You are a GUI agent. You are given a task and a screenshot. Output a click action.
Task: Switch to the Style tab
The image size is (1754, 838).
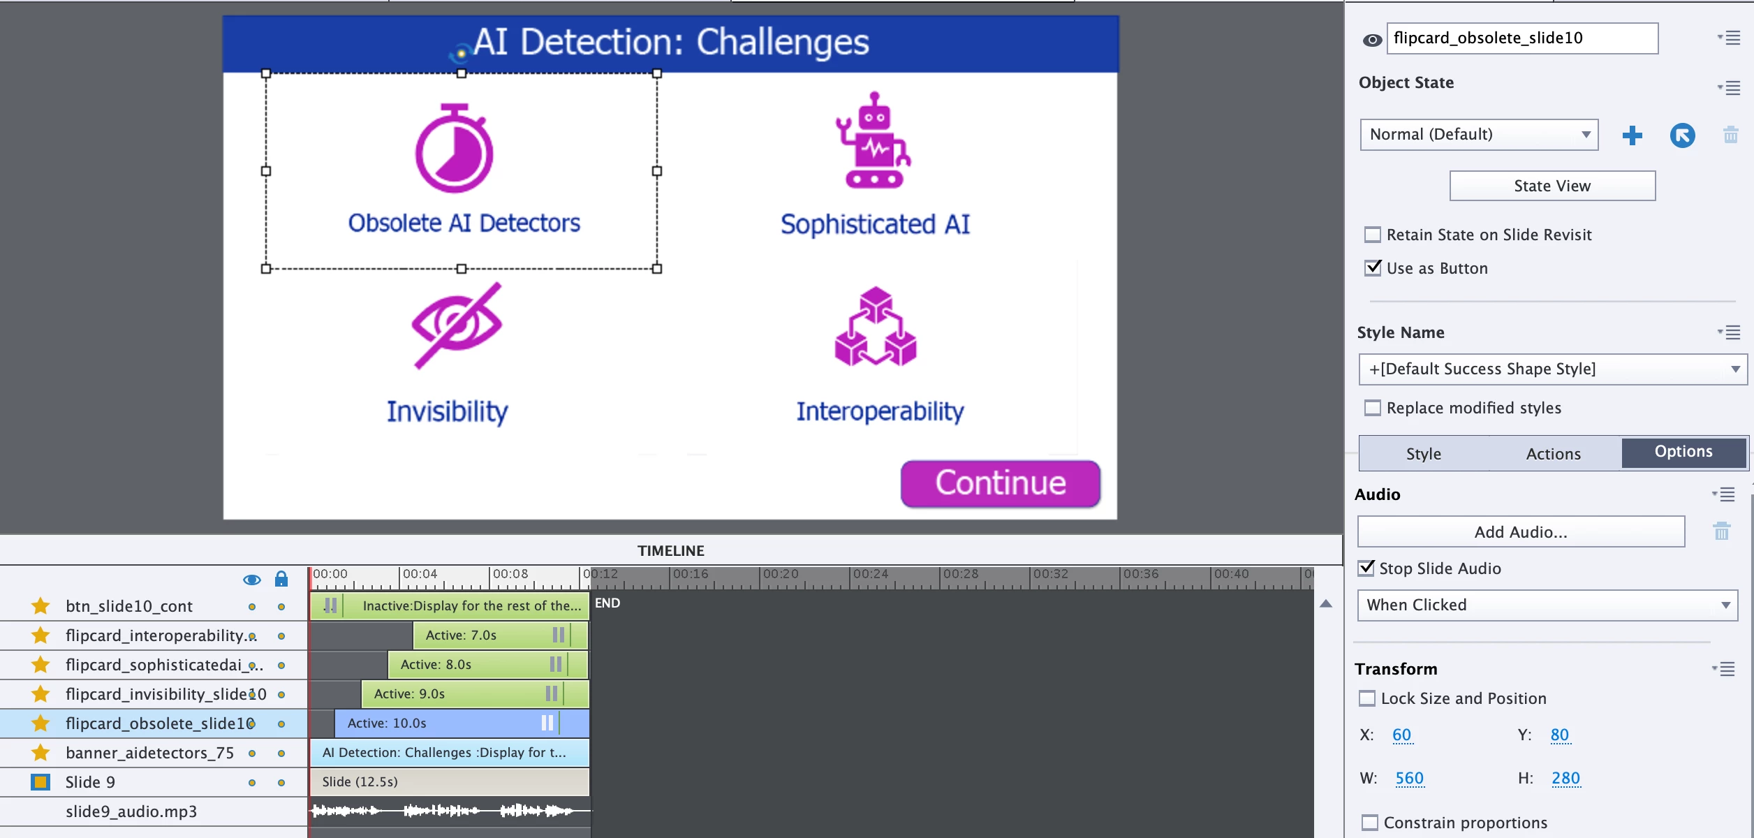click(x=1423, y=454)
